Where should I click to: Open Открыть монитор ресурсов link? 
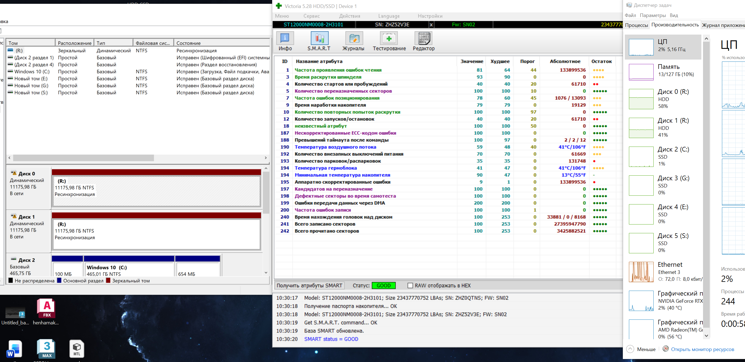click(x=702, y=349)
